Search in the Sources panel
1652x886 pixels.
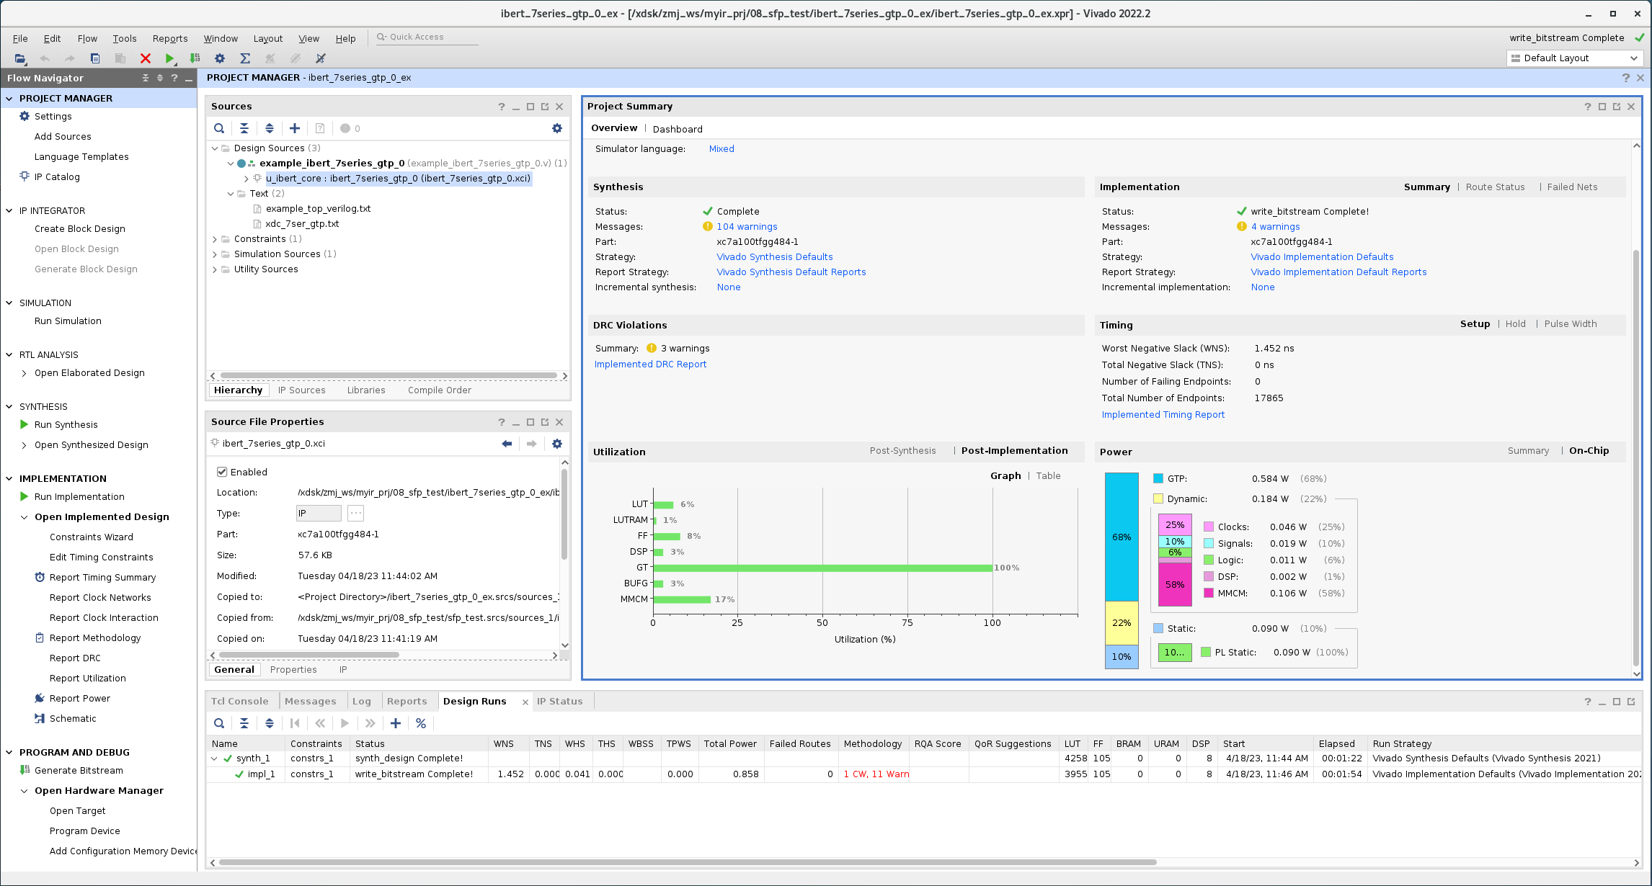[219, 128]
